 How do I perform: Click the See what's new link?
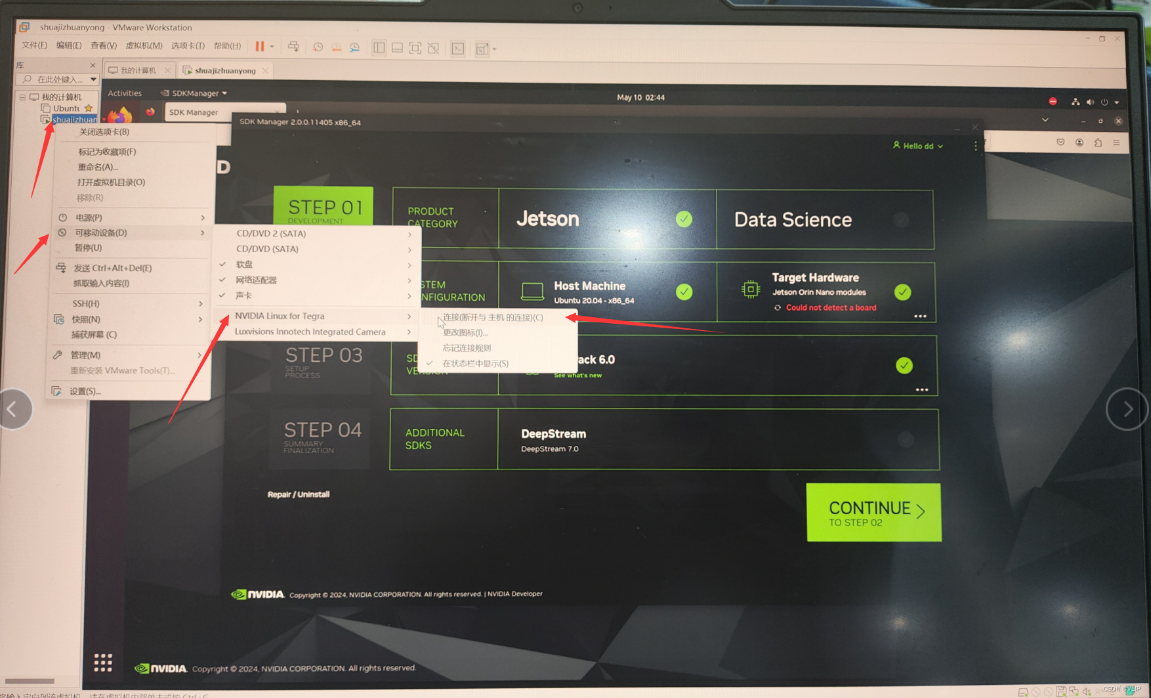[577, 376]
